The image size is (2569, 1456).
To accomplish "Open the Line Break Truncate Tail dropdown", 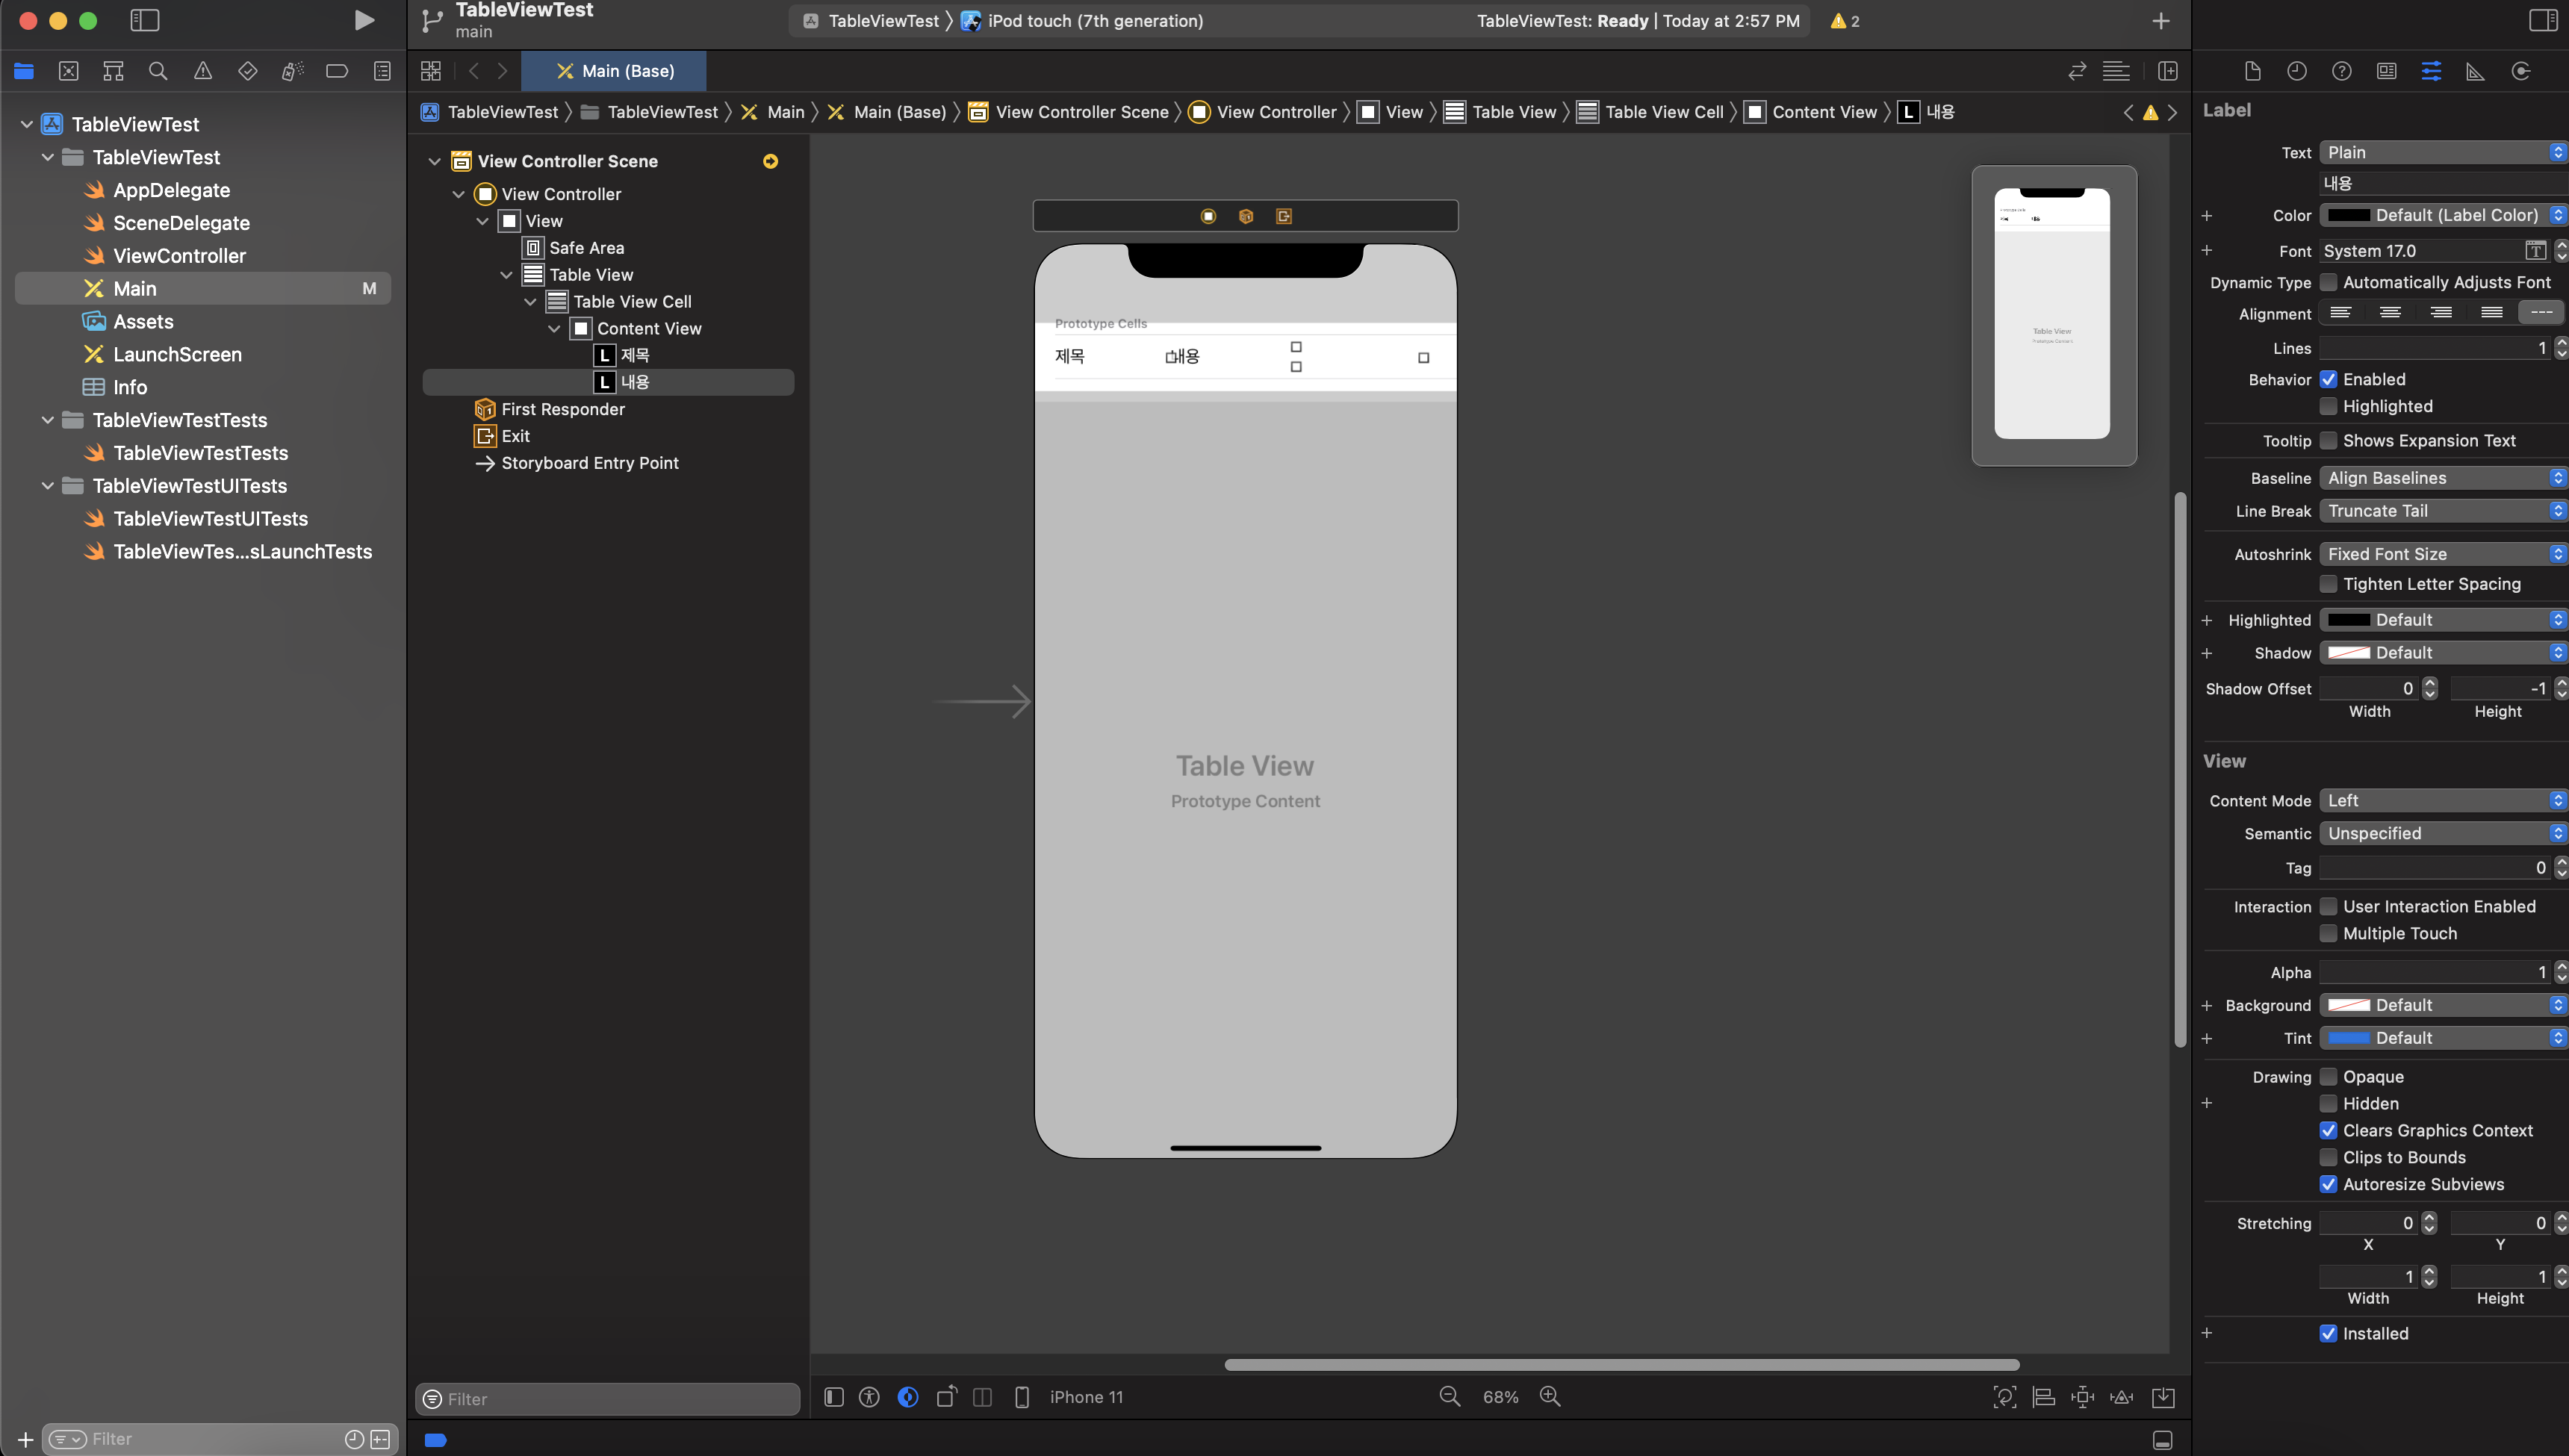I will click(2441, 511).
